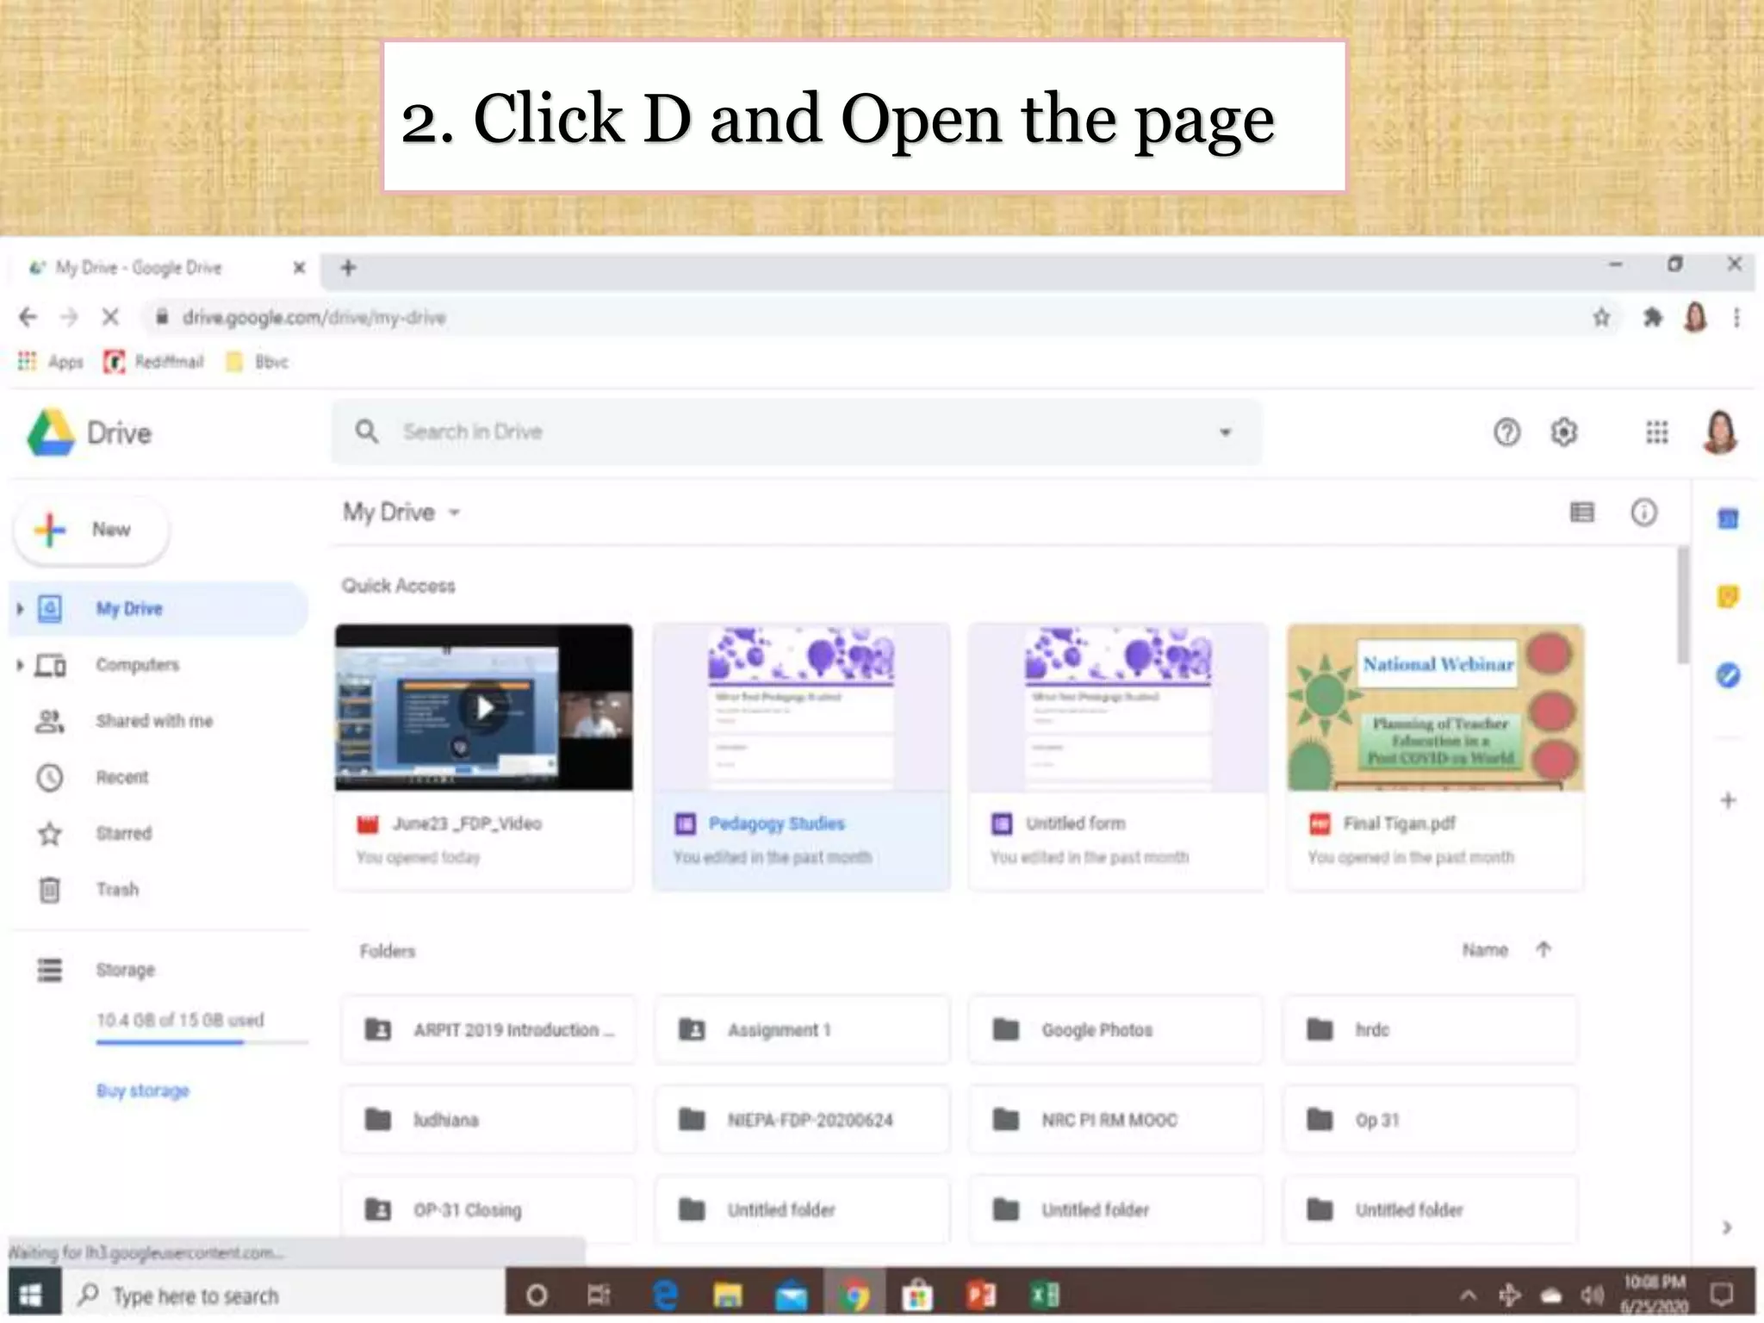
Task: Open the Google apps grid
Action: [1656, 432]
